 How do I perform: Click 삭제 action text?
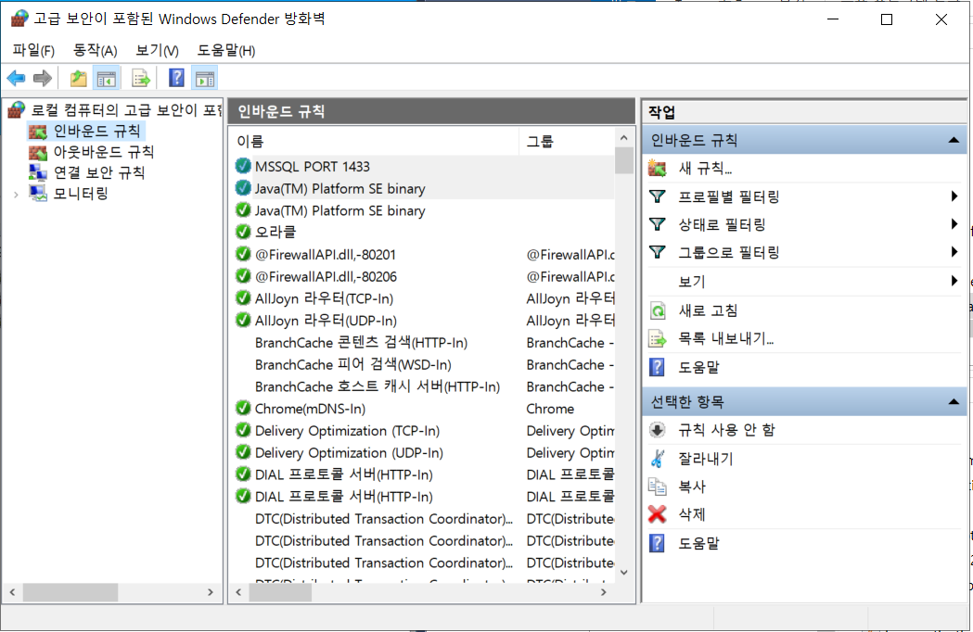[692, 514]
